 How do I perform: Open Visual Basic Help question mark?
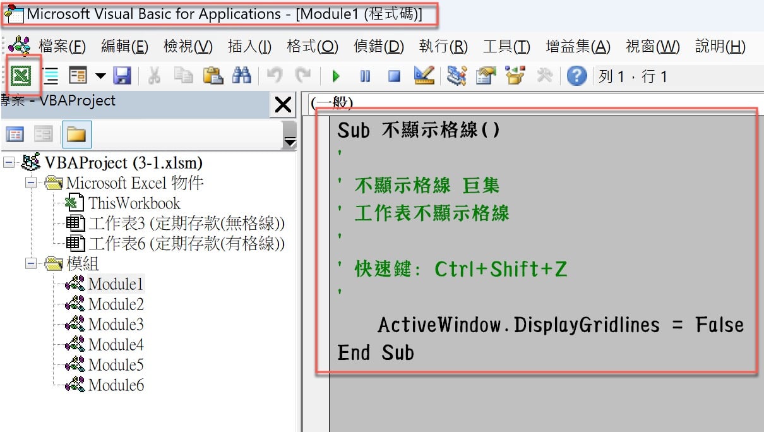(x=576, y=76)
